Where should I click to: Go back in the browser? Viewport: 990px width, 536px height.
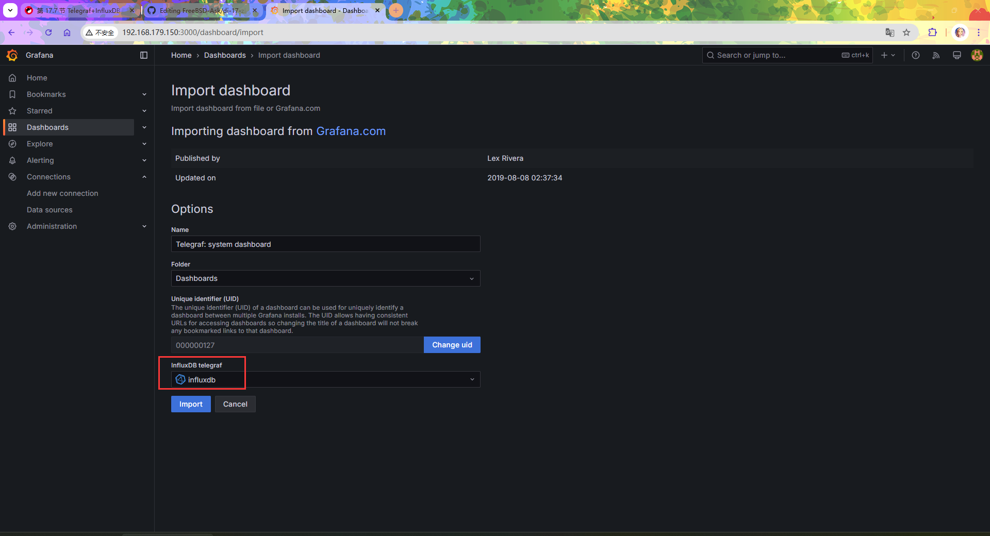(11, 32)
